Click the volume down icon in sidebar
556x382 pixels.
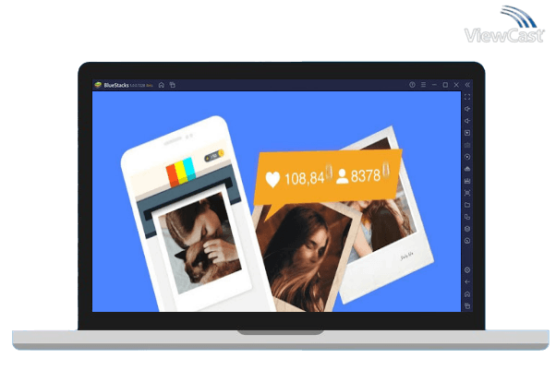pyautogui.click(x=467, y=121)
